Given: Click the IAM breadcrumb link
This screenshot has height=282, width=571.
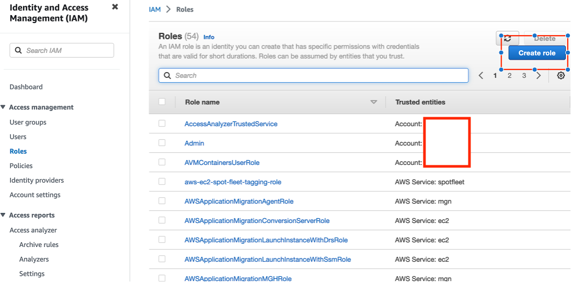Looking at the screenshot, I should click(x=155, y=9).
